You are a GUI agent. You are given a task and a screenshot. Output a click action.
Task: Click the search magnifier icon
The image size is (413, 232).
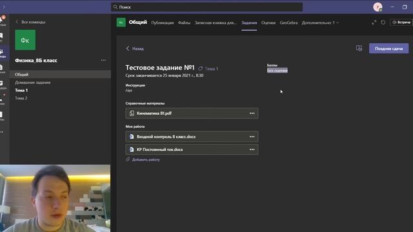[116, 7]
